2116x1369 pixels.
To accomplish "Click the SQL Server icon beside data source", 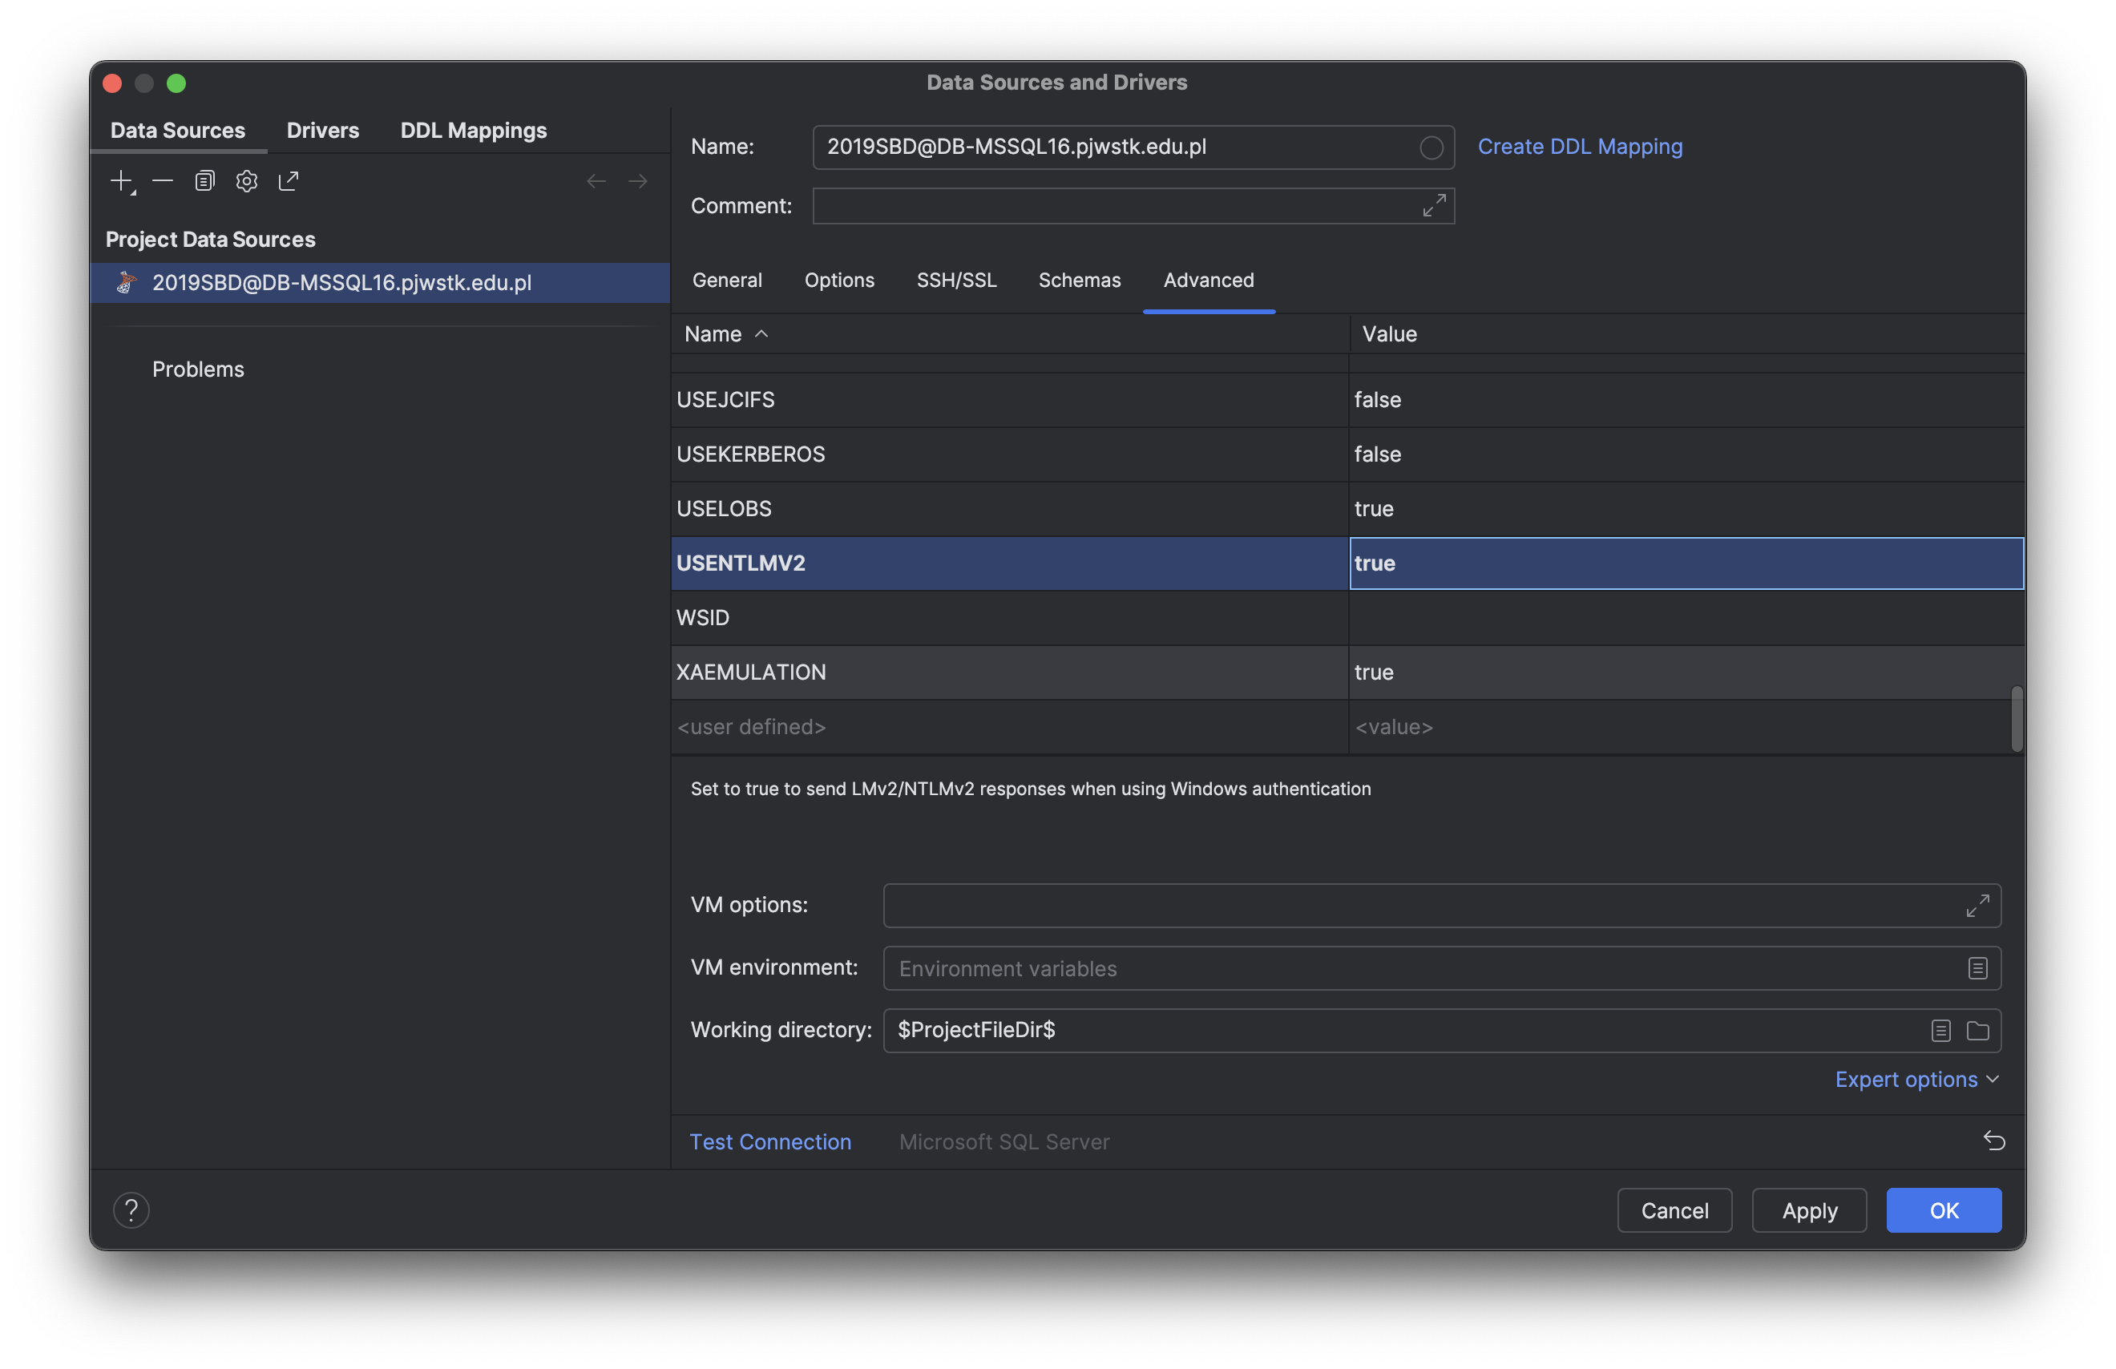I will point(126,283).
